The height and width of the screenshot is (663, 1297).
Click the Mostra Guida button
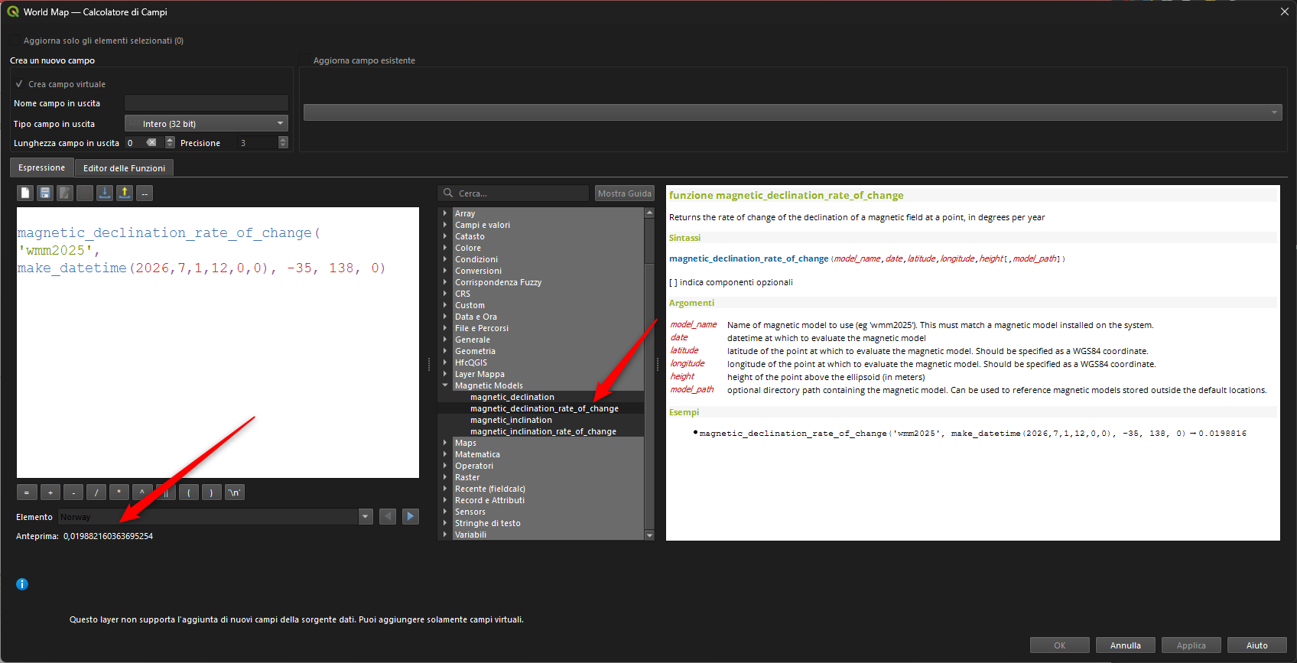click(x=624, y=193)
